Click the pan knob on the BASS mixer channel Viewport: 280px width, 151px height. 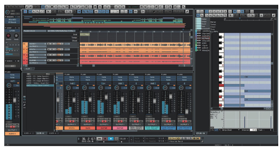pyautogui.click(x=84, y=88)
